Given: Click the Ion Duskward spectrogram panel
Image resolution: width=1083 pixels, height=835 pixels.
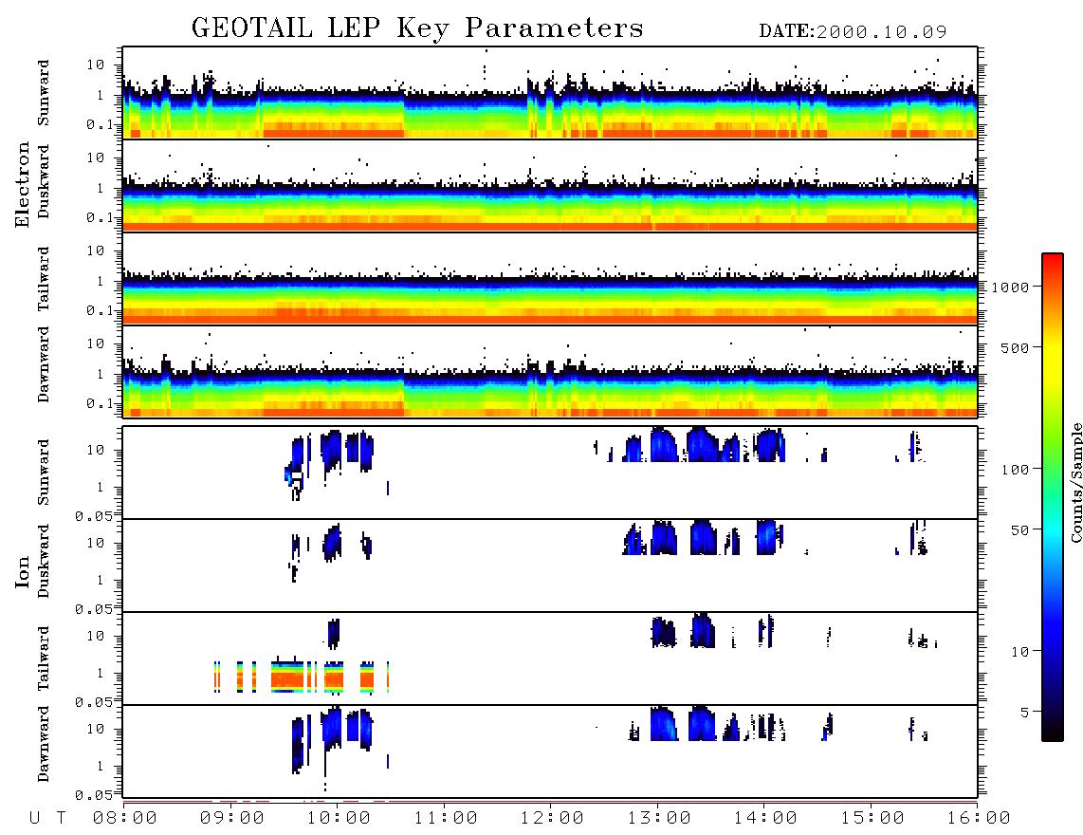Looking at the screenshot, I should [x=550, y=565].
